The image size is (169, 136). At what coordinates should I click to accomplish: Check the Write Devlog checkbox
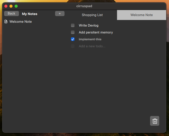click(73, 25)
